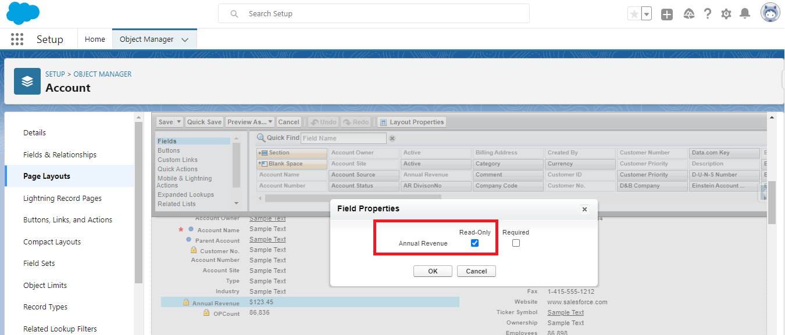Select the D&B Company palette field
This screenshot has width=785, height=335.
point(652,186)
